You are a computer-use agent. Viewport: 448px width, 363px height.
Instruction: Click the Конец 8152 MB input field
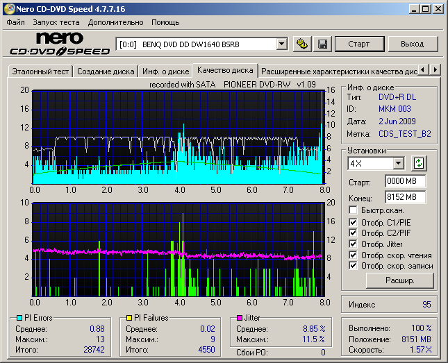point(405,196)
